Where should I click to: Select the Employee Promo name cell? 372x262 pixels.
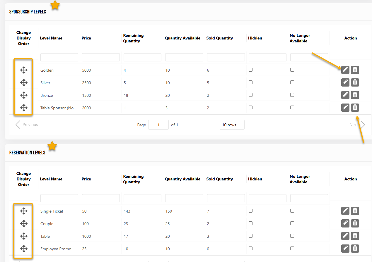click(56, 249)
